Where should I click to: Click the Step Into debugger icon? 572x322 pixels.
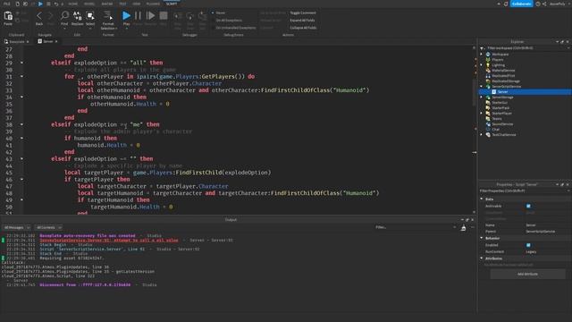point(178,16)
